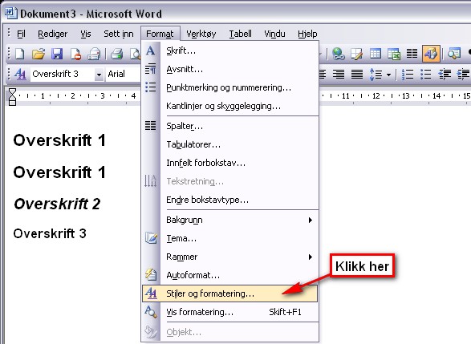Screen dimensions: 471x344
Task: Open the Rediger menu
Action: click(x=53, y=34)
